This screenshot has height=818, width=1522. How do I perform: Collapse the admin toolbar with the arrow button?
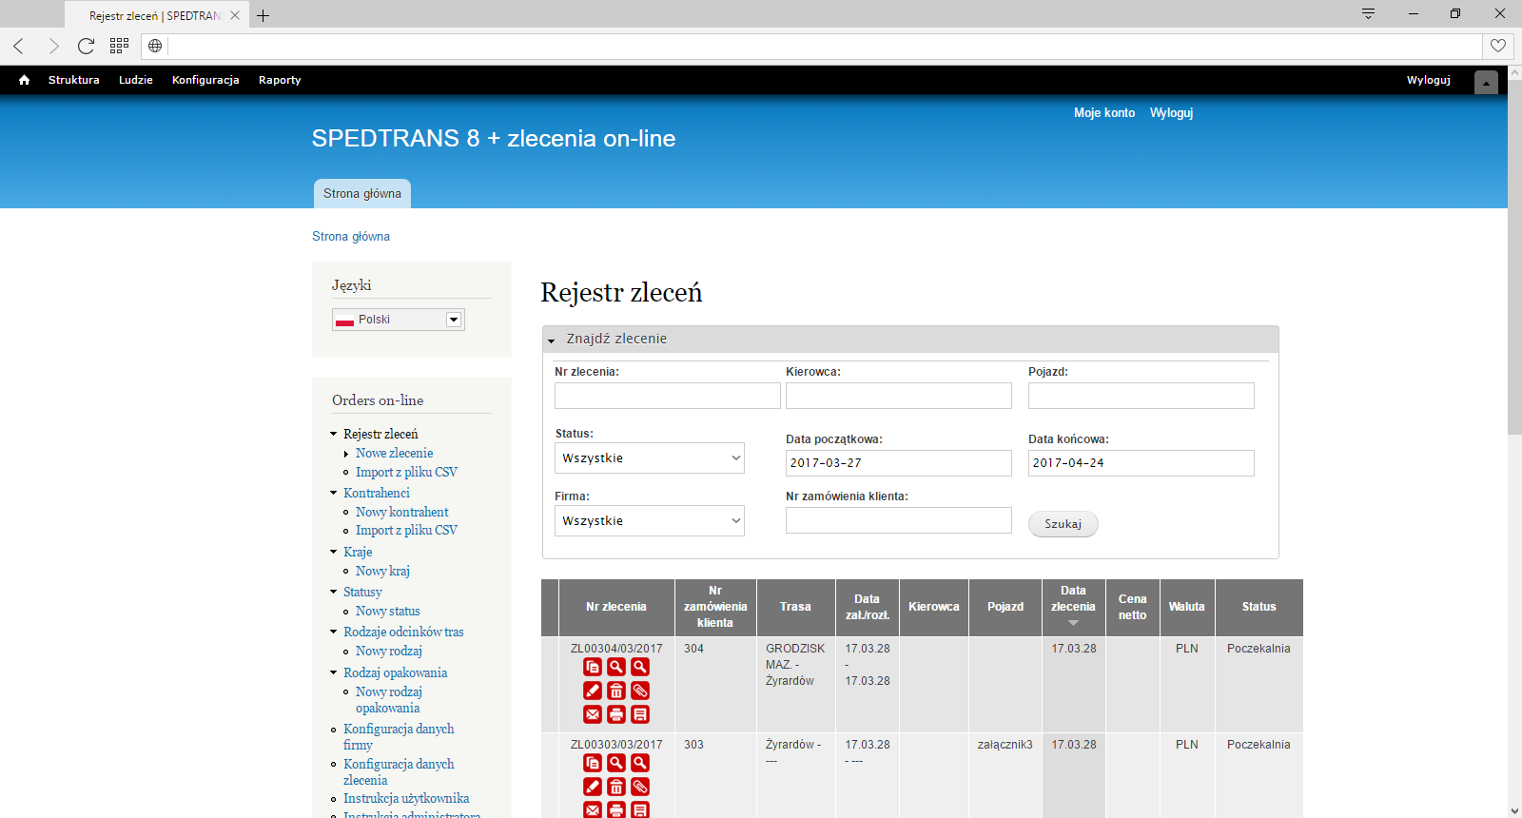click(1486, 83)
